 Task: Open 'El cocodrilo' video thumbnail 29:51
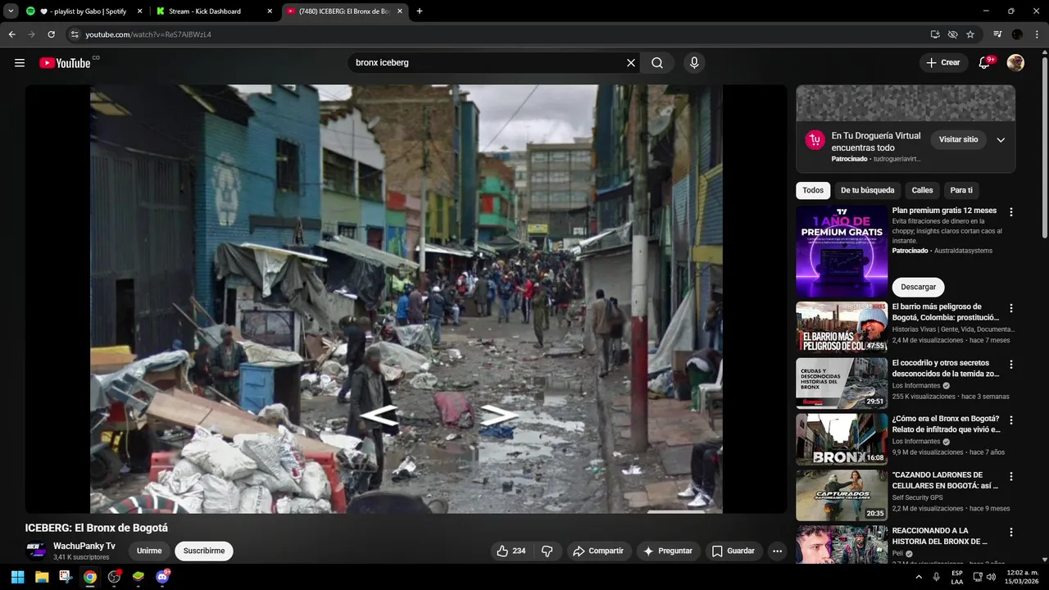[x=842, y=383]
